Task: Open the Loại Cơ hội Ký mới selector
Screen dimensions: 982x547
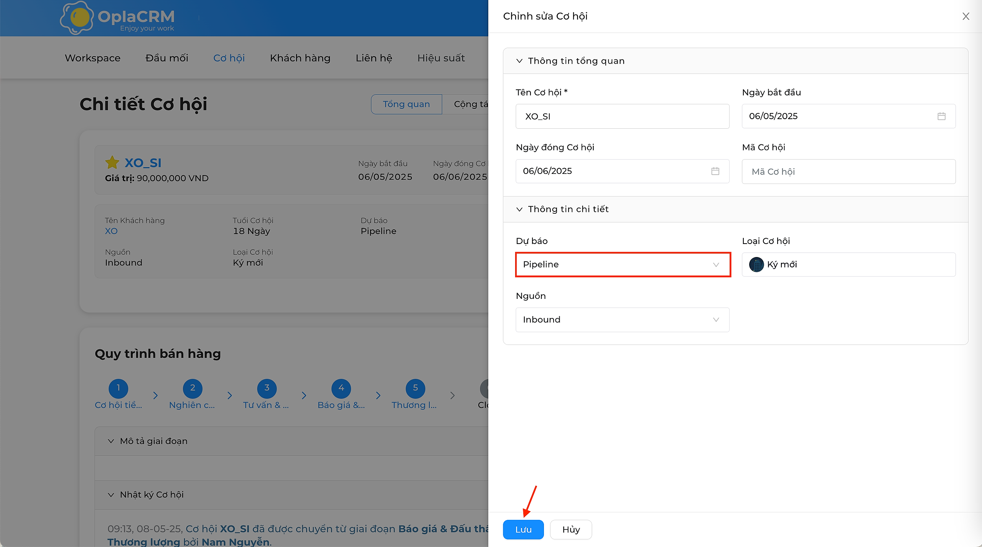Action: pos(849,264)
